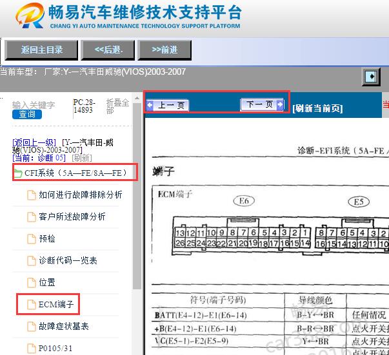Click the left arrow icon on 上一页
The height and width of the screenshot is (355, 389).
(150, 105)
